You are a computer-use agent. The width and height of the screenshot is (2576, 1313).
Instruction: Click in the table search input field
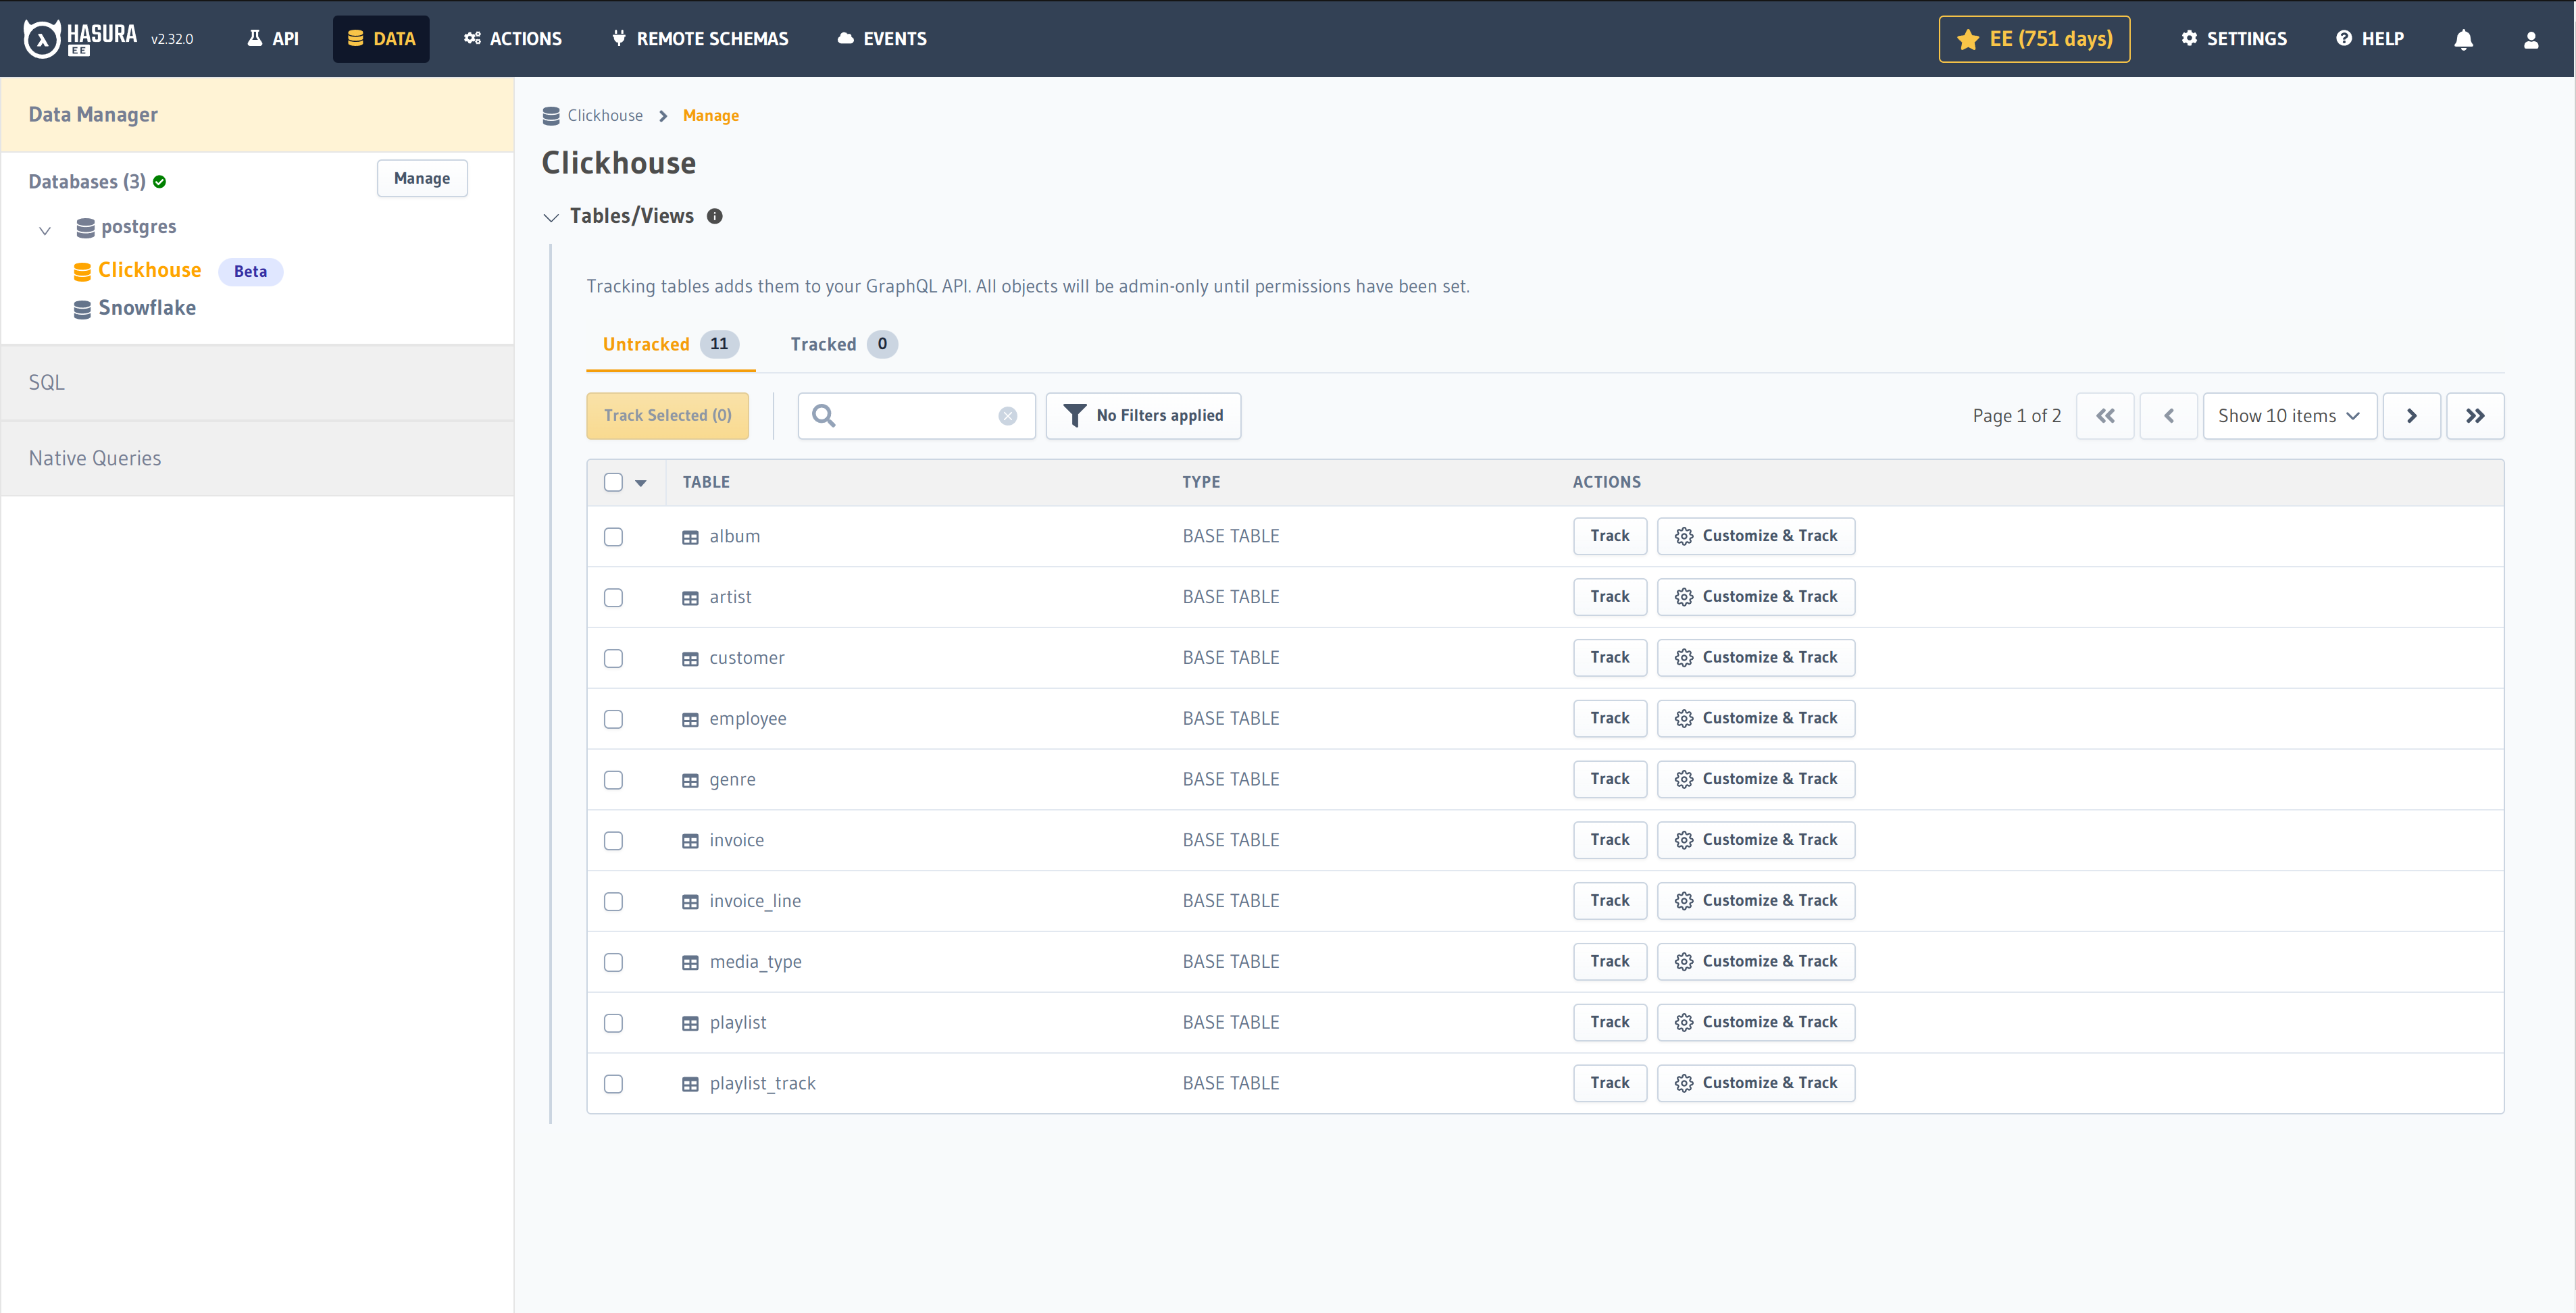coord(916,416)
